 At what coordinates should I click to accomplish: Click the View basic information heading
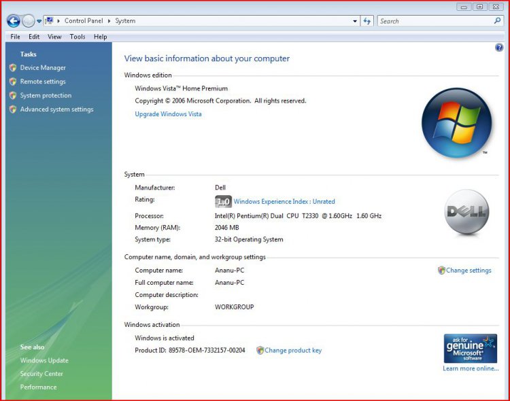[207, 58]
